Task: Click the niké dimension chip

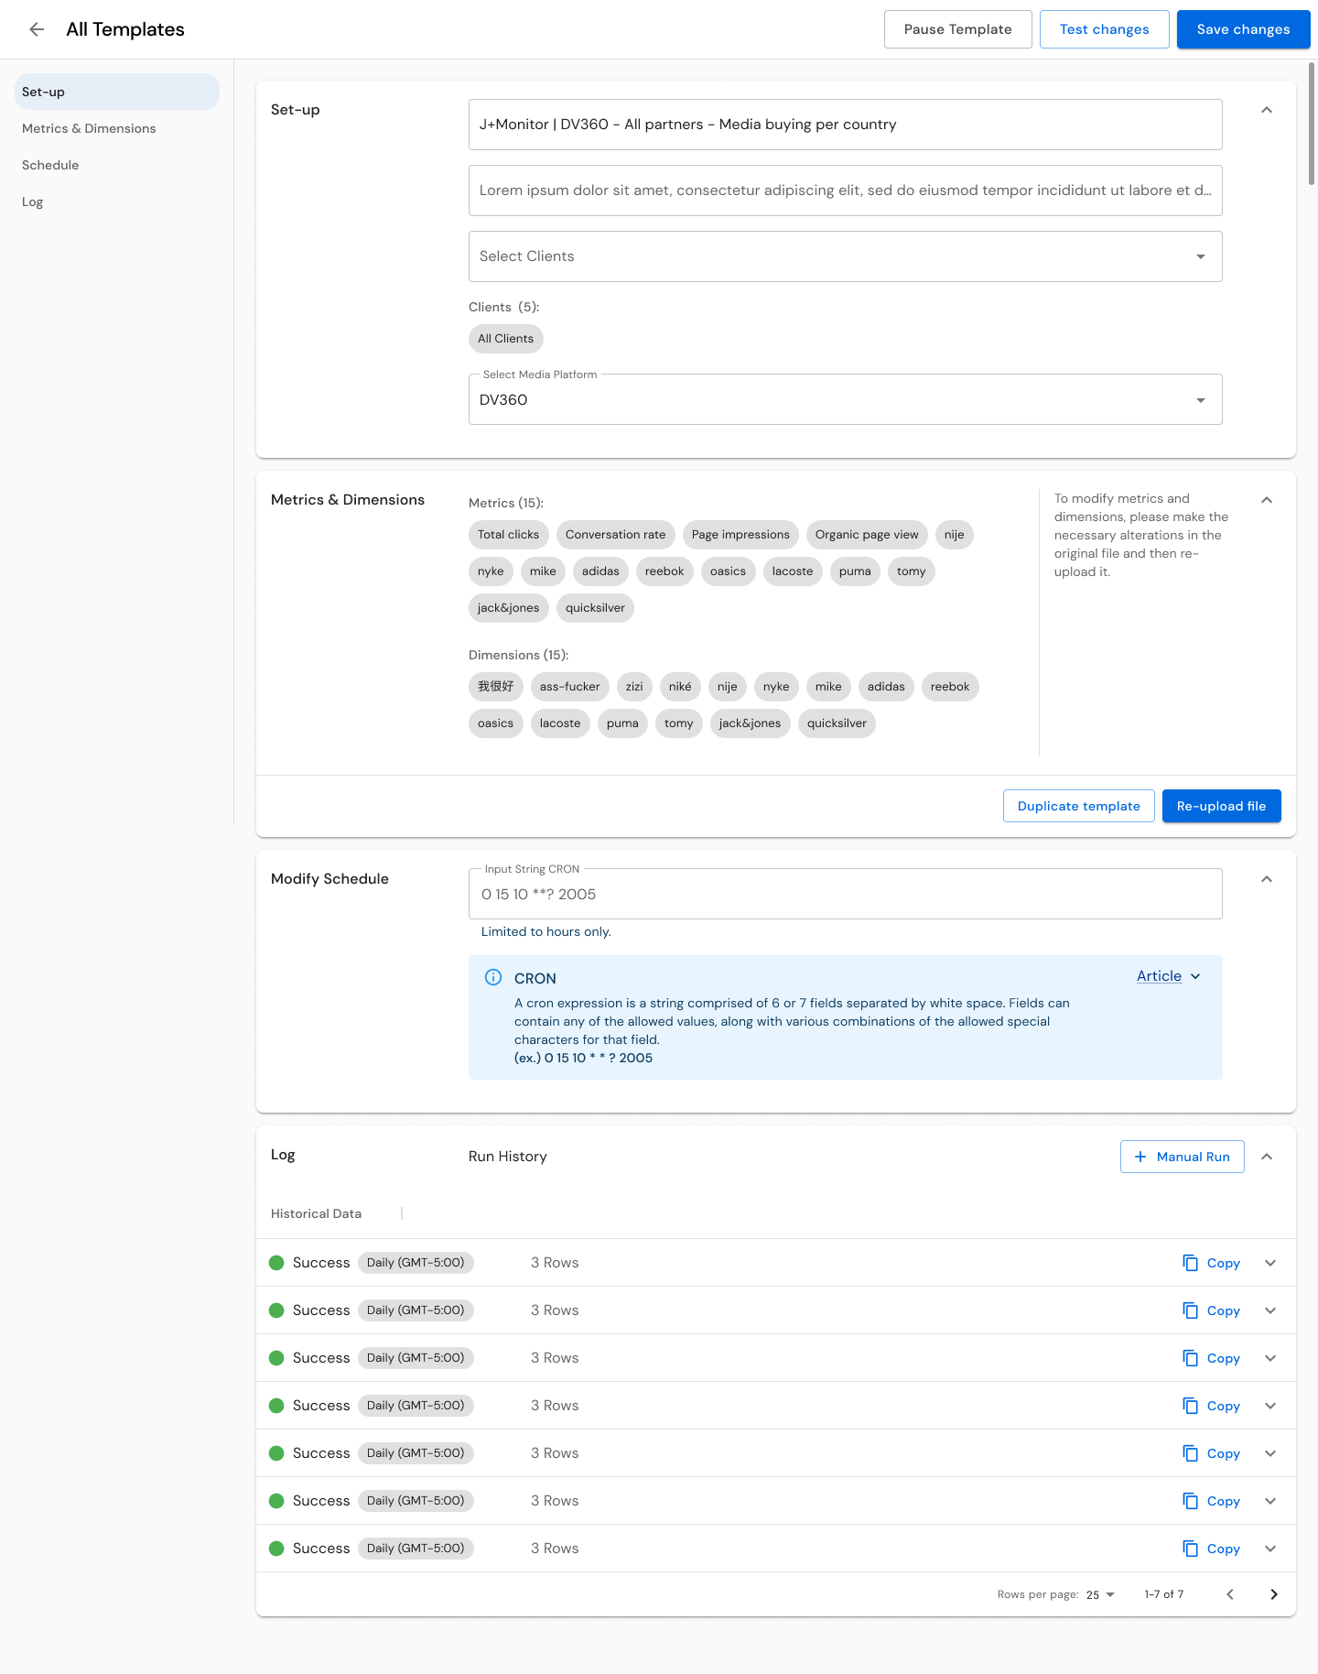Action: [x=680, y=687]
